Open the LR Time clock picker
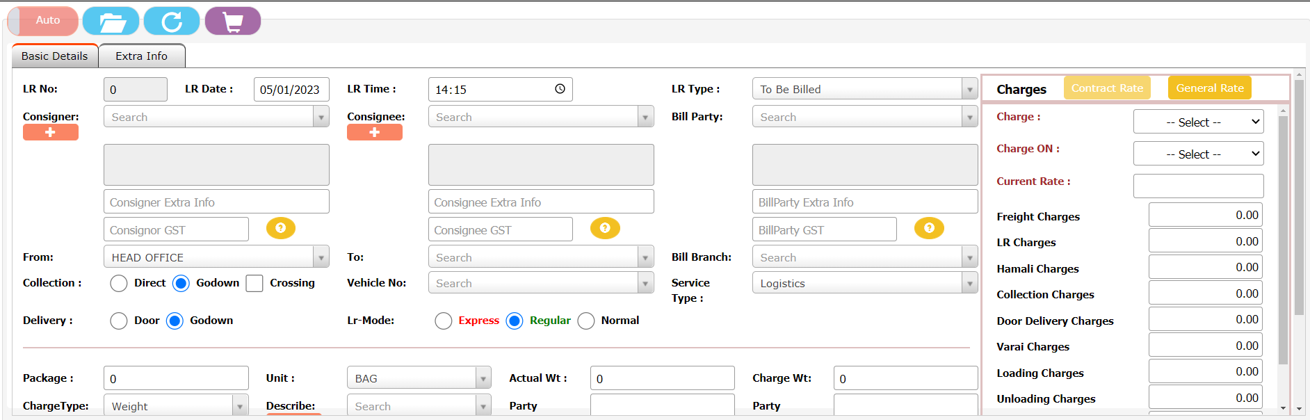Viewport: 1310px width, 420px height. [x=560, y=89]
